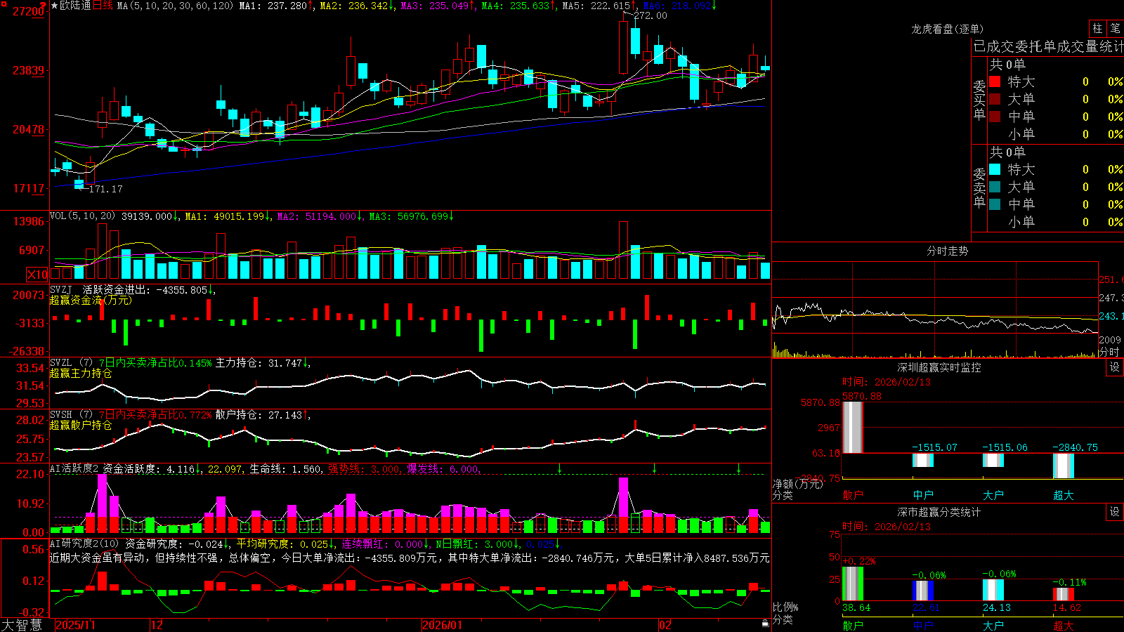Click the 02 month marker on the timeline

tap(665, 625)
